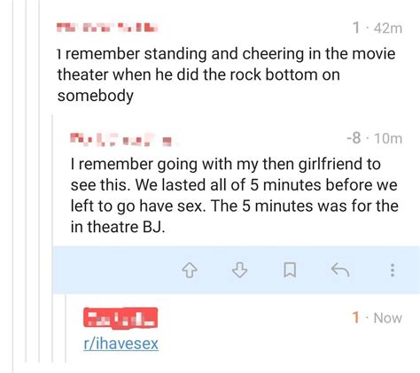Downvote the selected comment
The width and height of the screenshot is (420, 373).
tap(239, 270)
